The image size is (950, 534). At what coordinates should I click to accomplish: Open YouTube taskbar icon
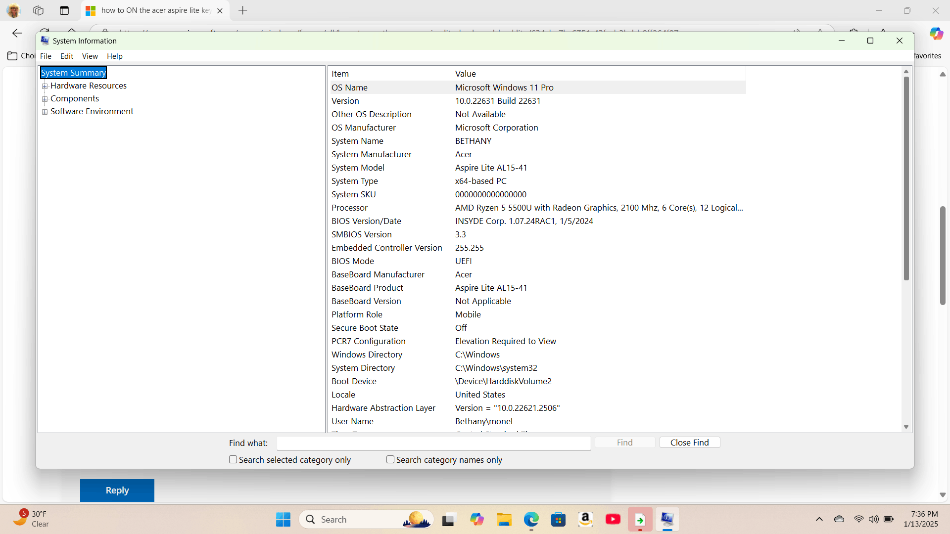(613, 520)
